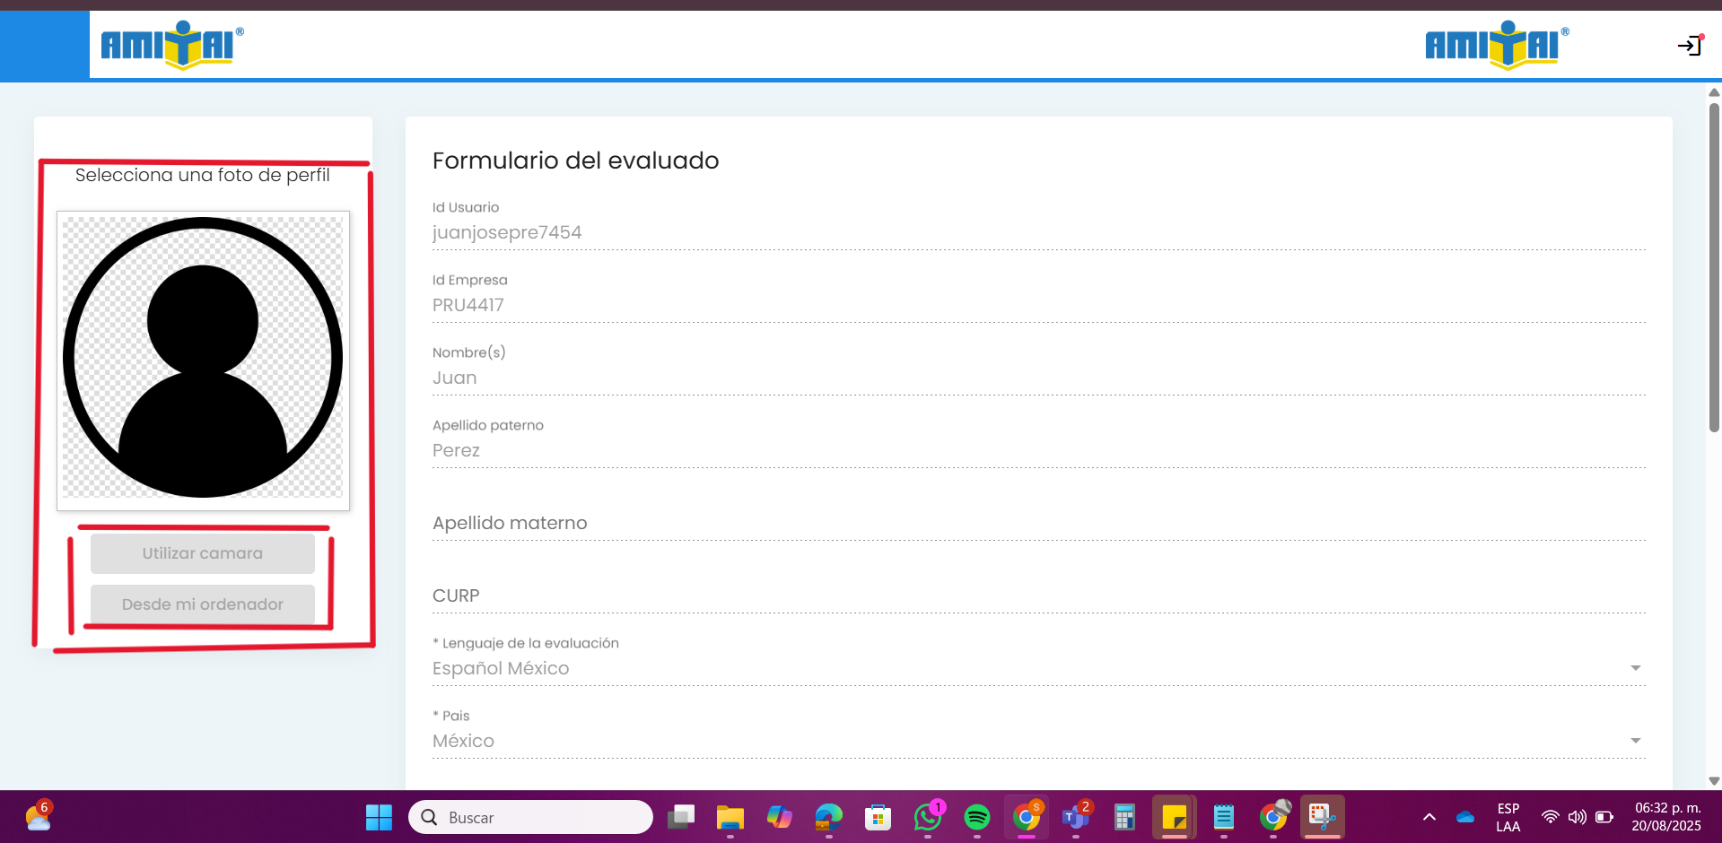Open Sticky Notes from the taskbar
Viewport: 1722px width, 843px height.
pyautogui.click(x=1174, y=817)
